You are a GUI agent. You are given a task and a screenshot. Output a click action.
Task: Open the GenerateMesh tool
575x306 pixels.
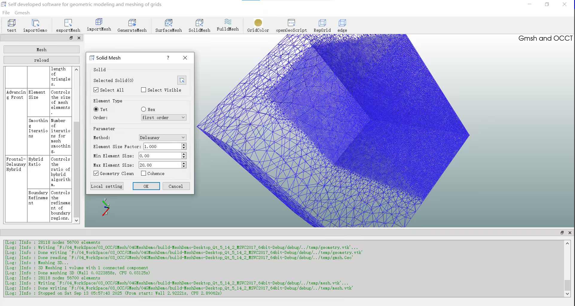132,23
